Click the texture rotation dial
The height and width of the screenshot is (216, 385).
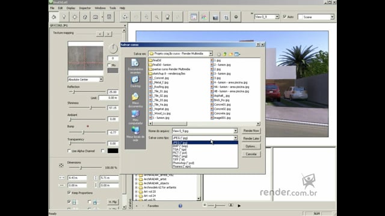113,48
